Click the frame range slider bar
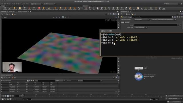The image size is (183, 103). click(x=91, y=99)
